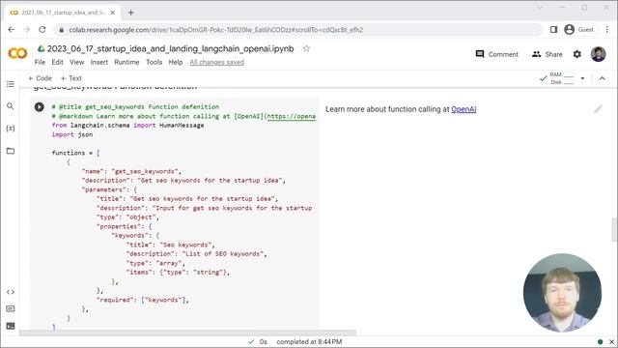Open the Insert menu
Screen dimensions: 618x348
click(x=98, y=62)
